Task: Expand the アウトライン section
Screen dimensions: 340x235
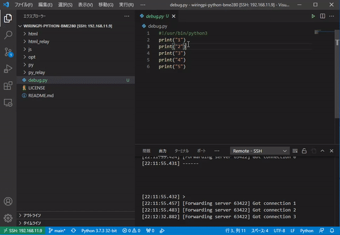Action: [x=75, y=215]
